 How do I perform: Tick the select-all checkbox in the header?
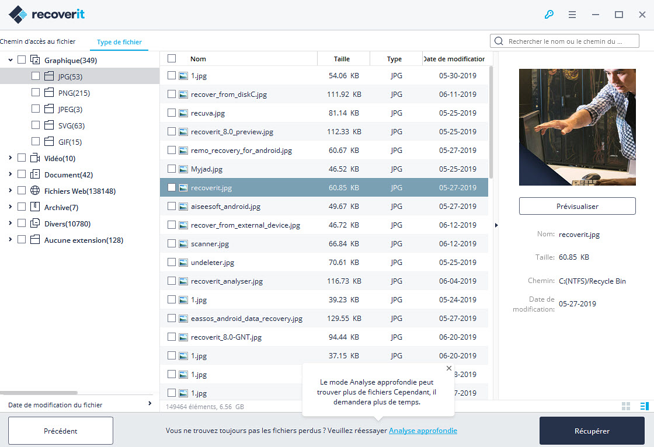[x=172, y=58]
